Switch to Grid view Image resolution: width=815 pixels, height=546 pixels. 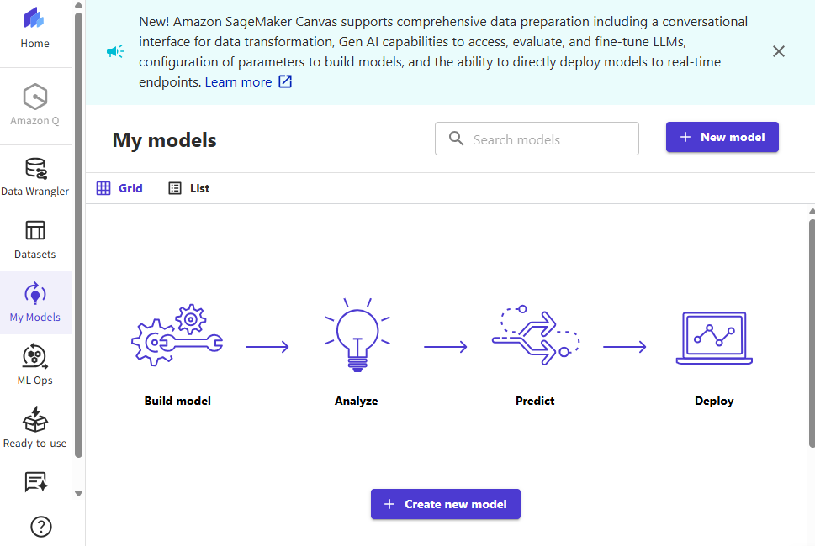pos(119,188)
